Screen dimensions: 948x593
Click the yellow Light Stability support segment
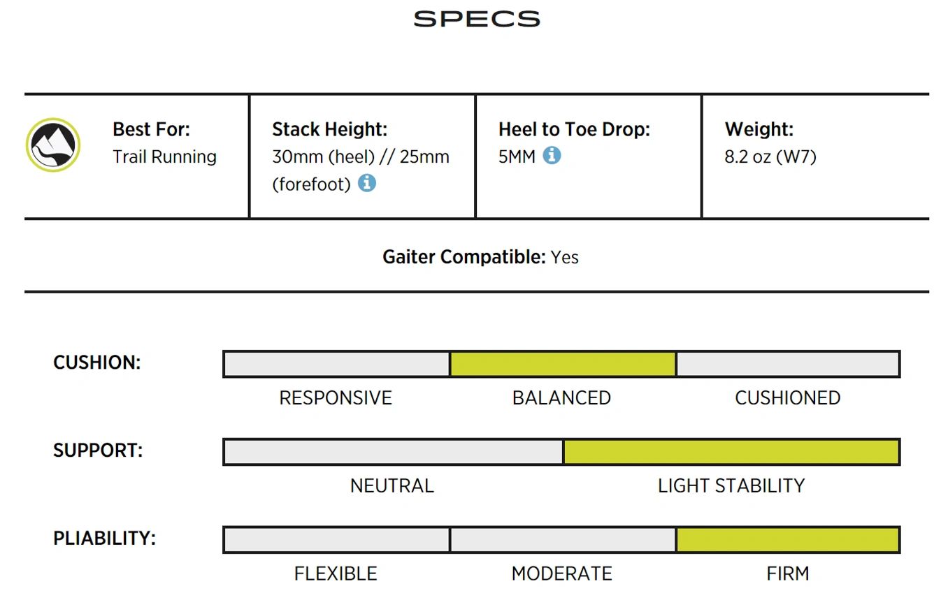click(731, 452)
